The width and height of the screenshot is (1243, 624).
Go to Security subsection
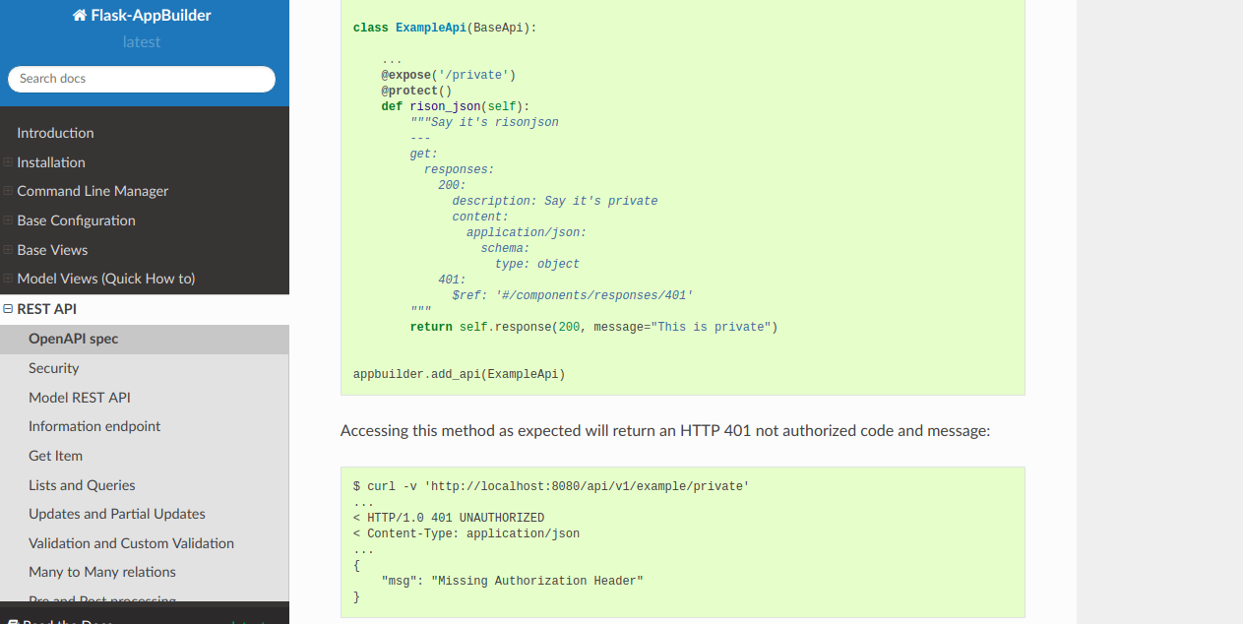point(53,368)
